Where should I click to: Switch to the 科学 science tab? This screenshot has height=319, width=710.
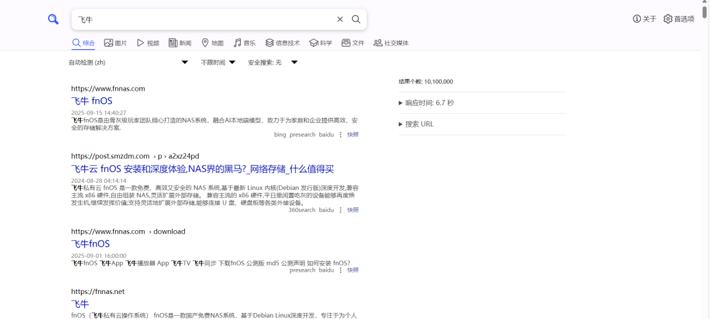(x=321, y=43)
